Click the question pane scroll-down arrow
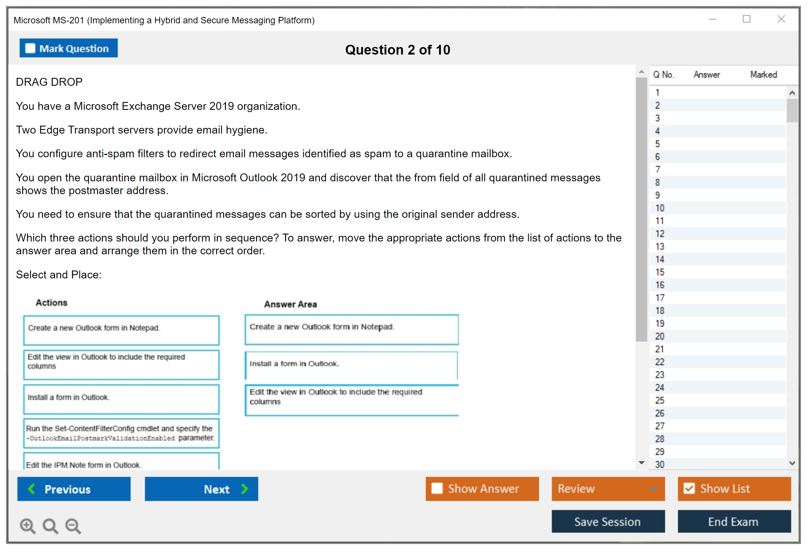The image size is (810, 553). click(641, 463)
